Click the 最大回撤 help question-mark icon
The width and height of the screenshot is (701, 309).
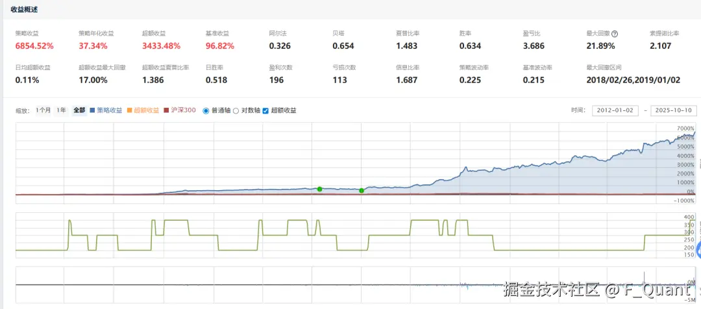click(615, 34)
